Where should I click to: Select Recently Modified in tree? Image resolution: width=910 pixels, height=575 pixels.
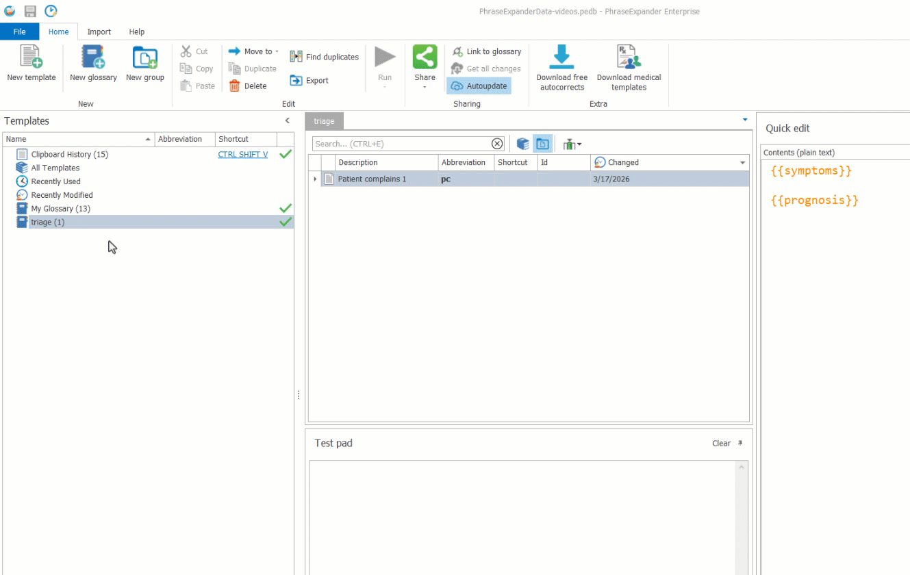(62, 195)
